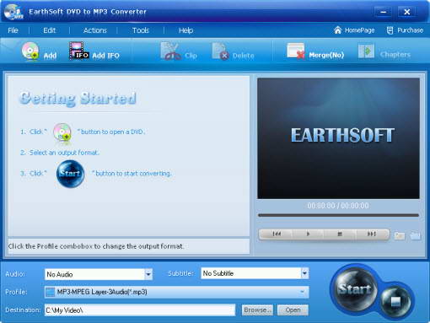Click the Purchase cart link

point(405,30)
